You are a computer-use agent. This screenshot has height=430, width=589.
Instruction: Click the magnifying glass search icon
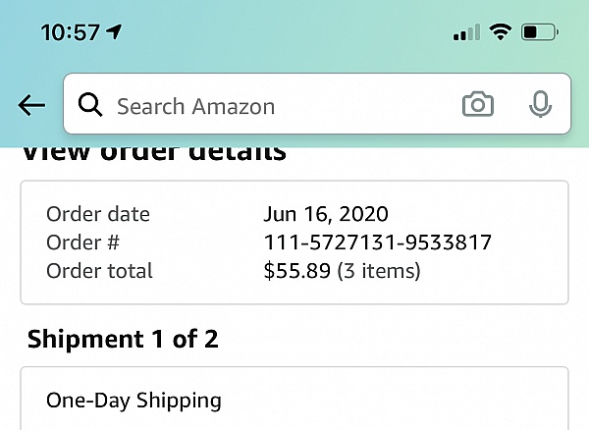tap(90, 105)
